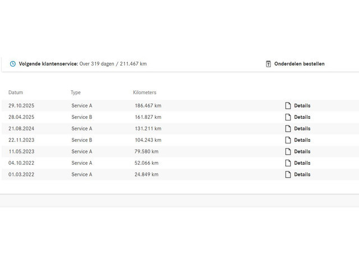Open document icon for 28.04.2025 service
Viewport: 359px width, 269px height.
pos(288,117)
